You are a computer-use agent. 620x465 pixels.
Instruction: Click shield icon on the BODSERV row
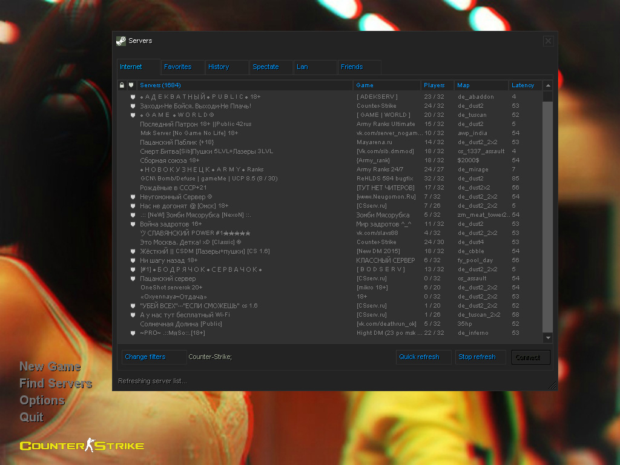pyautogui.click(x=133, y=269)
